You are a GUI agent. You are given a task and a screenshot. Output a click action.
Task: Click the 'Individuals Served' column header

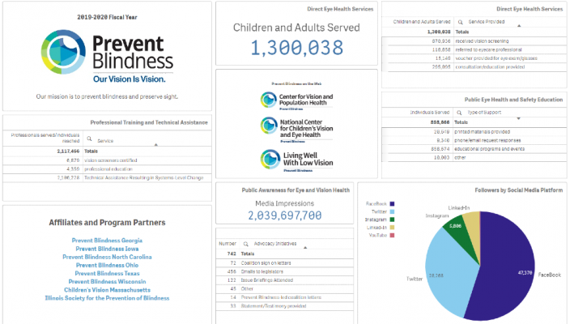click(x=429, y=113)
